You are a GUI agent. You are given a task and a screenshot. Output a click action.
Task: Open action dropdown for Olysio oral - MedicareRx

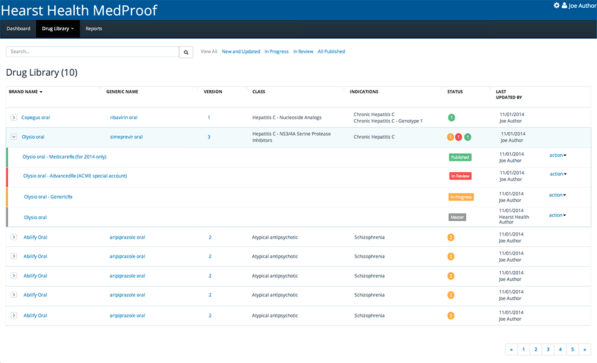[x=558, y=156]
